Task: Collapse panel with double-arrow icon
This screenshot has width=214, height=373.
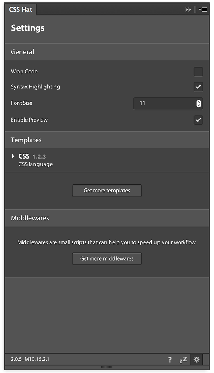Action: (188, 10)
